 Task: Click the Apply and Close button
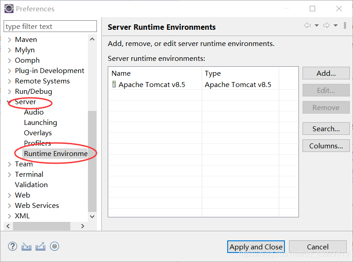click(x=256, y=247)
